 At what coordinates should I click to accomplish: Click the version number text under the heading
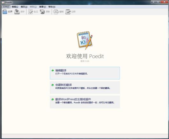pyautogui.click(x=85, y=61)
